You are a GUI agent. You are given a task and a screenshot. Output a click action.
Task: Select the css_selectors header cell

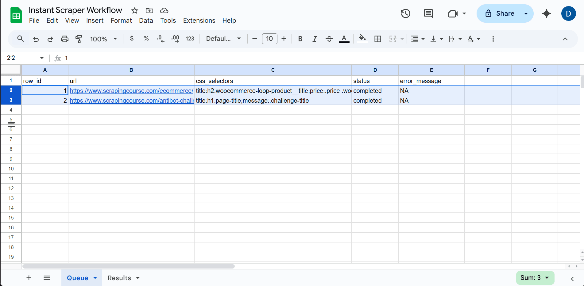coord(273,81)
